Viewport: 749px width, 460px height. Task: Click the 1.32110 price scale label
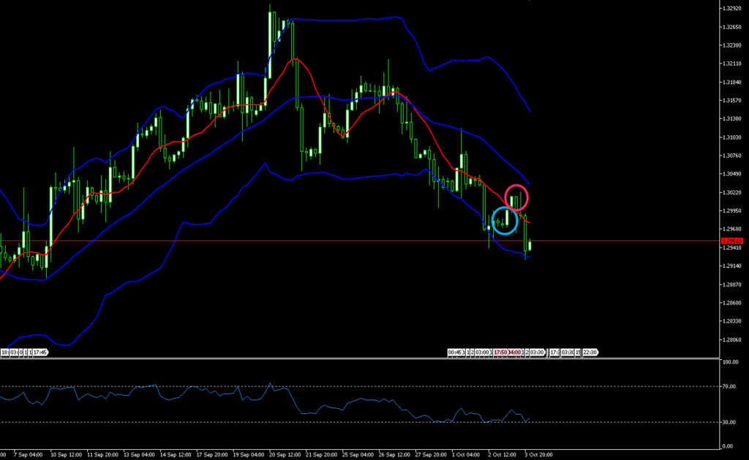pyautogui.click(x=731, y=64)
